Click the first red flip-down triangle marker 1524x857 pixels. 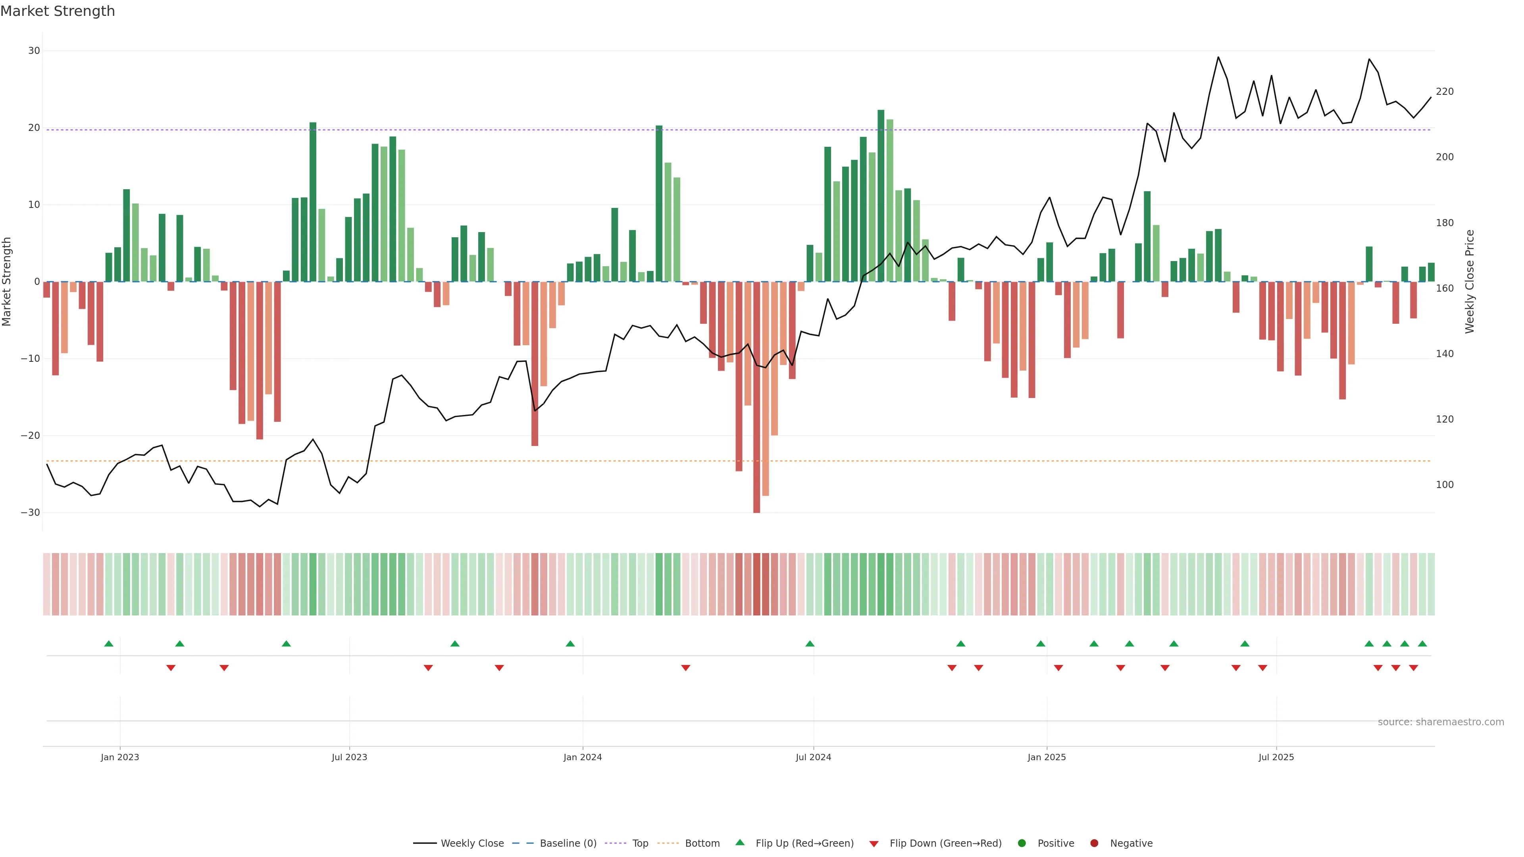pyautogui.click(x=171, y=668)
